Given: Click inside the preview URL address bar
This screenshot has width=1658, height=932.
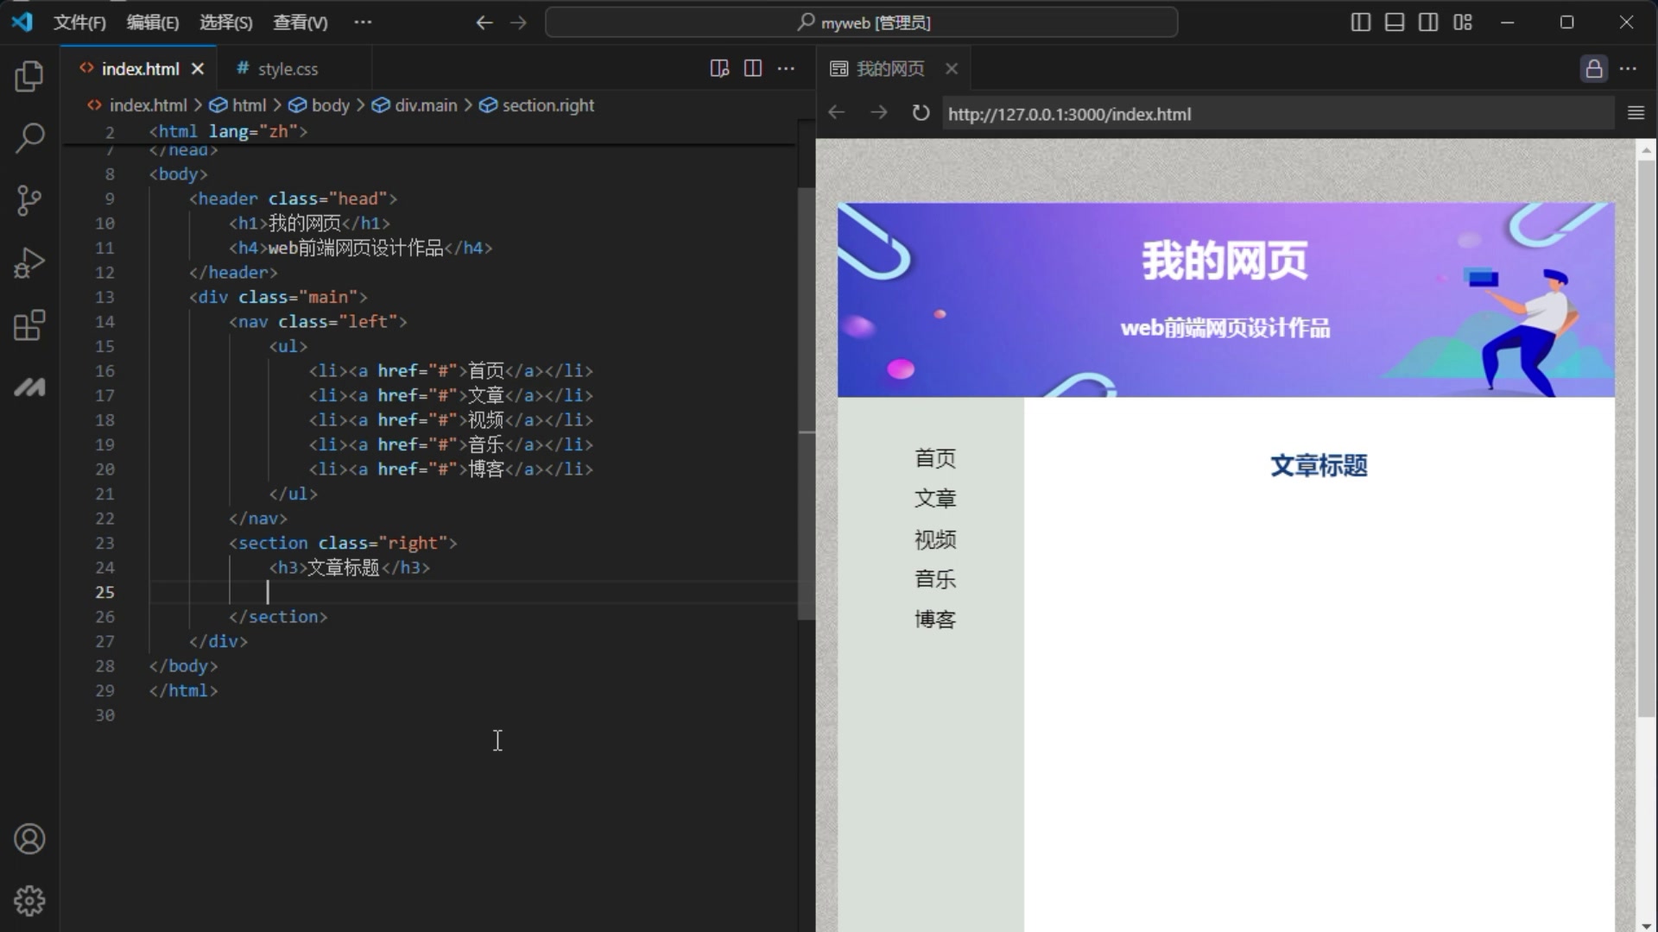Looking at the screenshot, I should tap(1209, 113).
